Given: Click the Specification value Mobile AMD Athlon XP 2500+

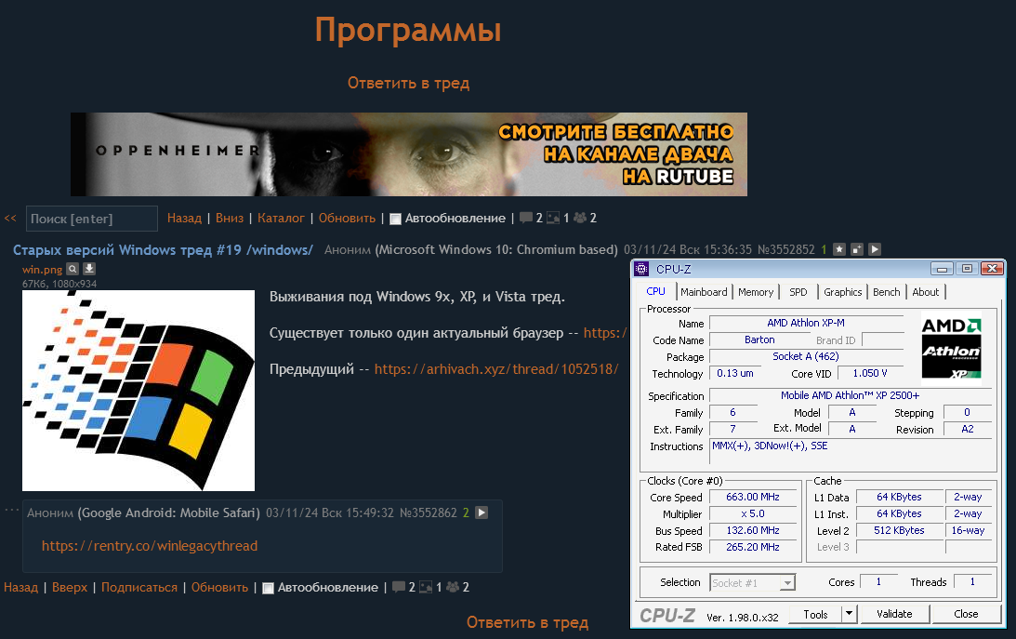Looking at the screenshot, I should [x=850, y=395].
